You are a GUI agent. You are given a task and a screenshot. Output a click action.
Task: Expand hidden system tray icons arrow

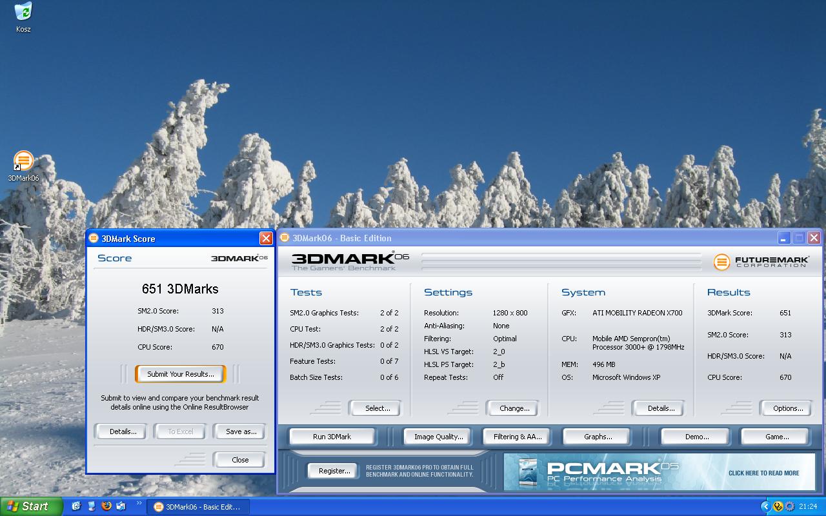766,506
